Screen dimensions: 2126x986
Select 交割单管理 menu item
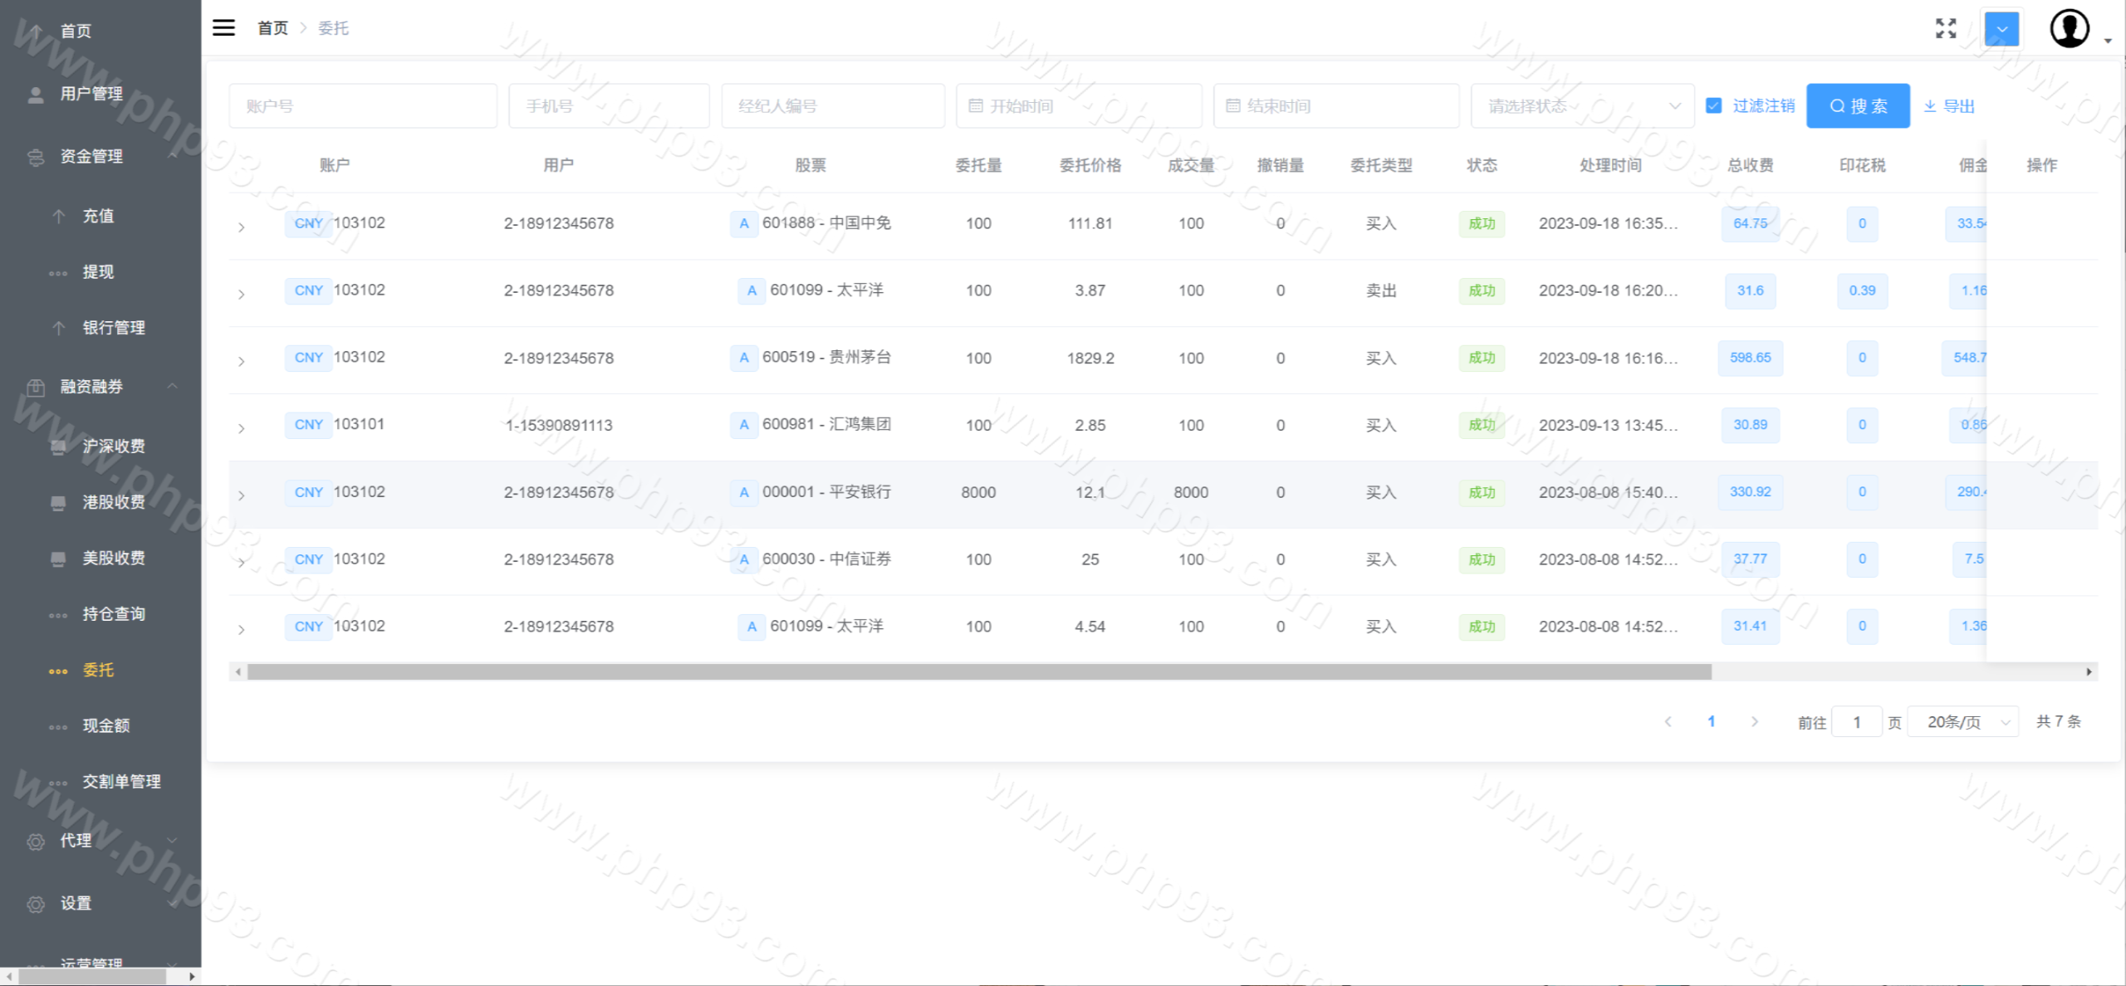[121, 782]
